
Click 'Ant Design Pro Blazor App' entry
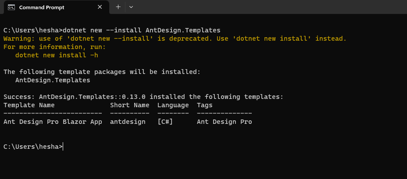53,122
